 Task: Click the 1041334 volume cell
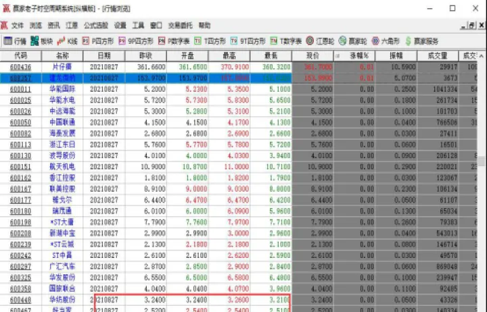445,89
